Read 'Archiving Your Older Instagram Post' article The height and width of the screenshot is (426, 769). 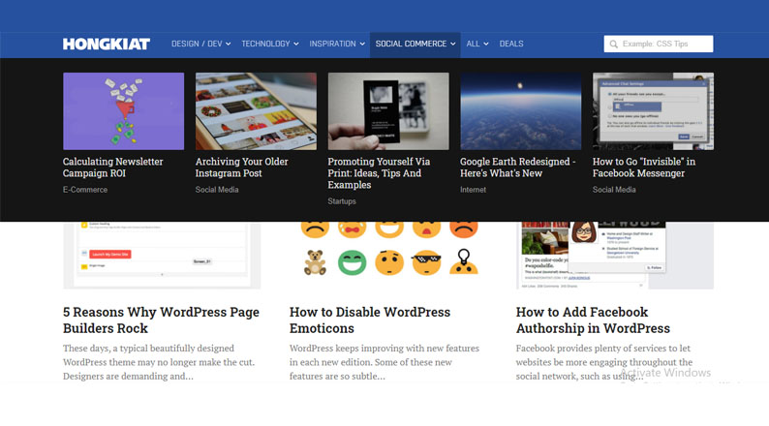point(242,167)
